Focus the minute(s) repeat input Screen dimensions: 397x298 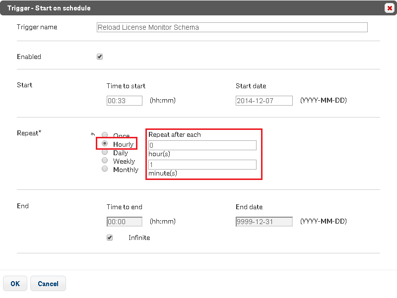(x=202, y=165)
